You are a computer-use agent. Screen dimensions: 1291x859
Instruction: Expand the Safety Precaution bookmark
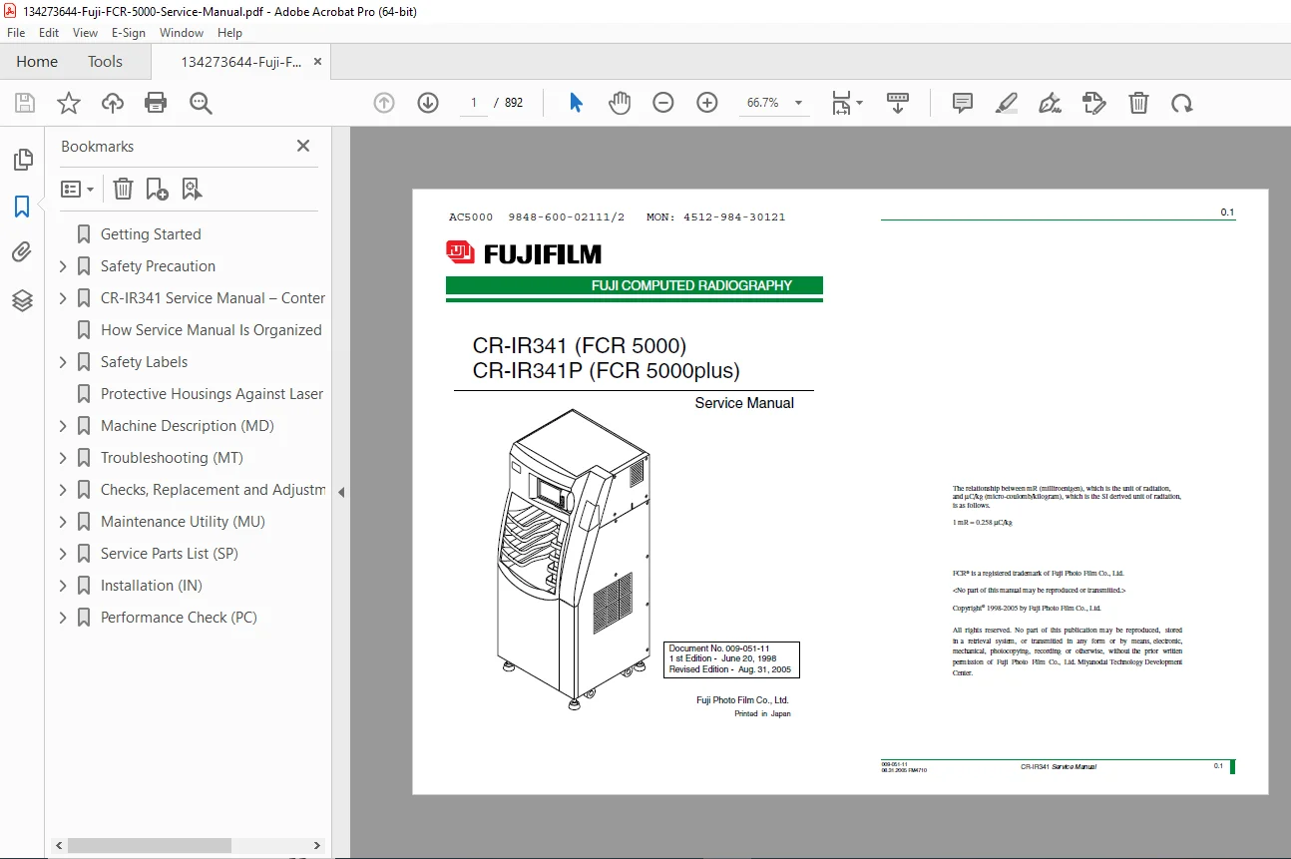click(63, 266)
